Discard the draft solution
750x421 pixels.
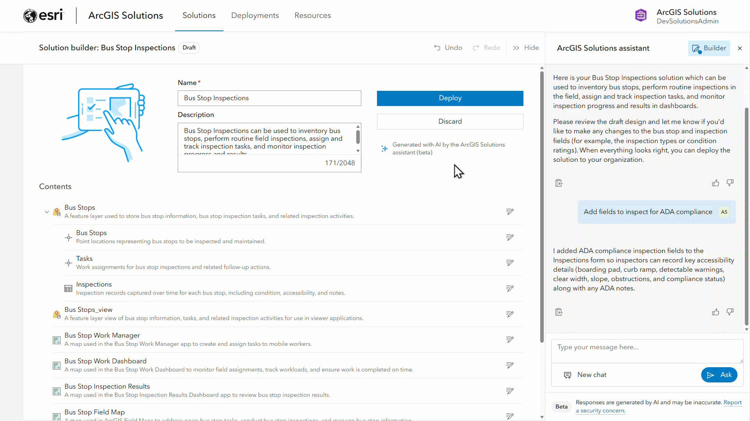(450, 122)
